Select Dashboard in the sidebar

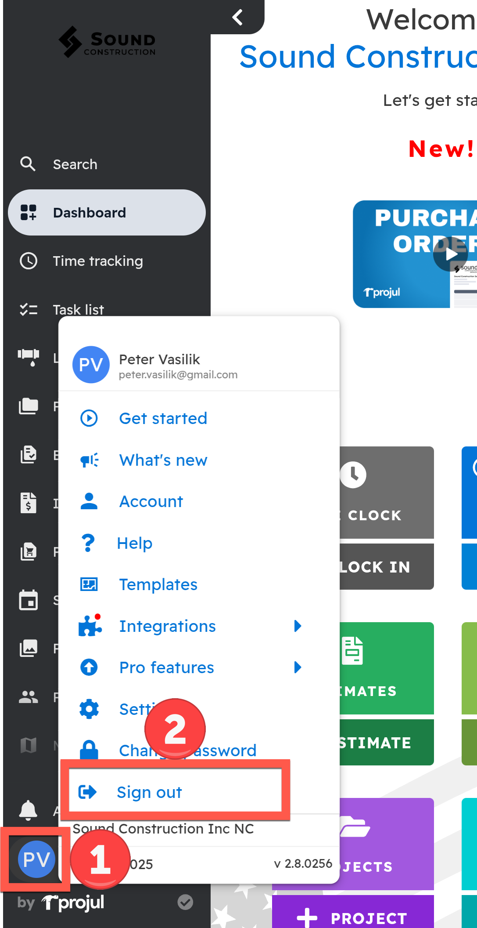click(107, 213)
